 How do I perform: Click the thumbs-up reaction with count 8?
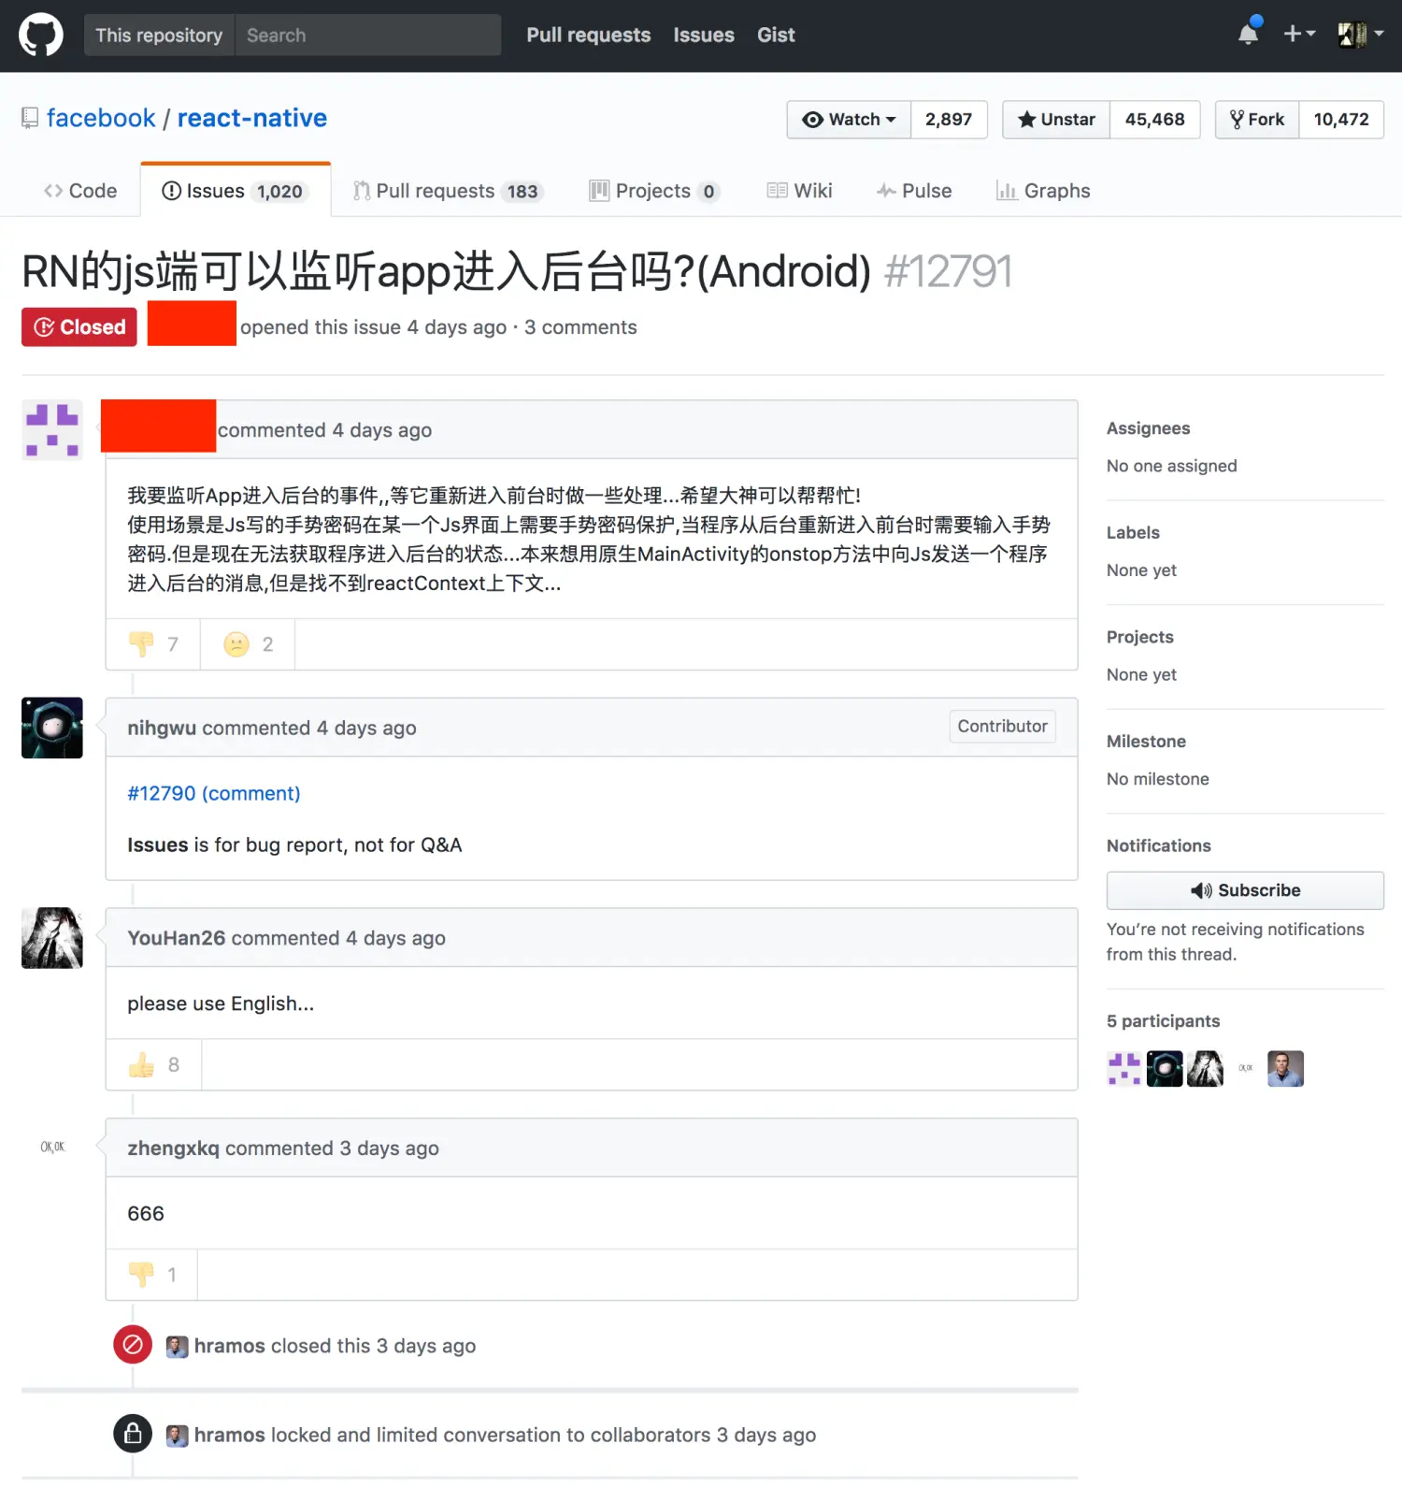[154, 1065]
